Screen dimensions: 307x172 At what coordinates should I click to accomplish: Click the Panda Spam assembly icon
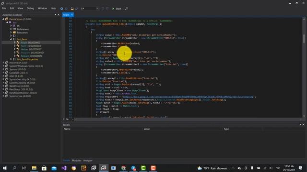[7, 19]
